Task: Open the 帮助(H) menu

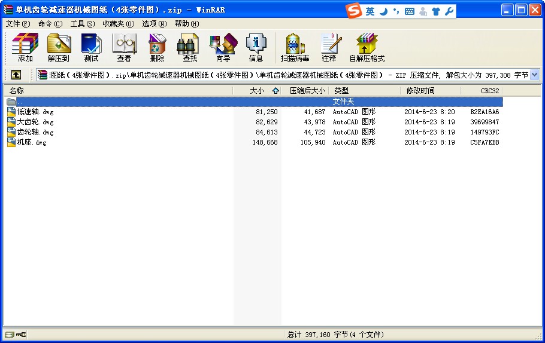Action: click(187, 23)
